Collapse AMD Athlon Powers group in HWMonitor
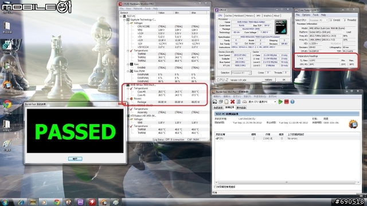Viewport: 367px width, 206px height. (x=128, y=99)
